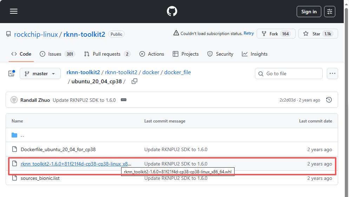Open the rknn_toolkit2 whl file link
The height and width of the screenshot is (197, 349).
pyautogui.click(x=76, y=164)
